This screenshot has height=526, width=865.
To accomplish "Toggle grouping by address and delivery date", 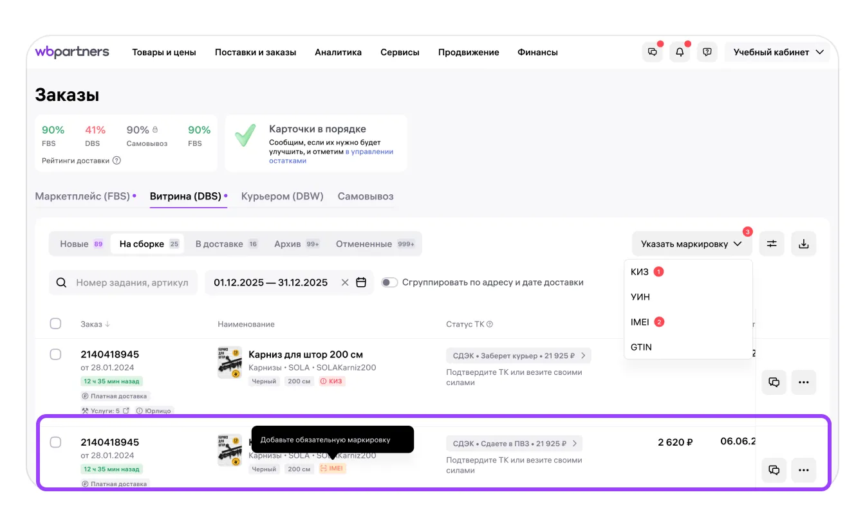I will [389, 282].
